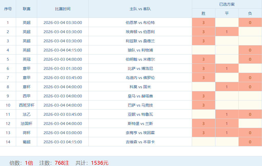Screen dimensions: 262x166
Task: Toggle the 负 cell for 狼队 vs 利物浦
Action: coord(250,50)
